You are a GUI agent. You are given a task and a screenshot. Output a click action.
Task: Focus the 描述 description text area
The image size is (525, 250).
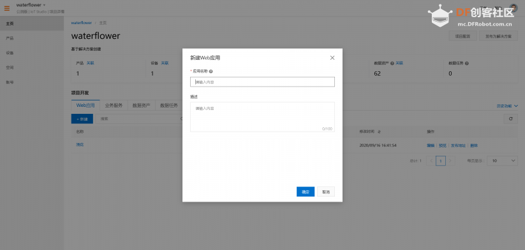(262, 117)
